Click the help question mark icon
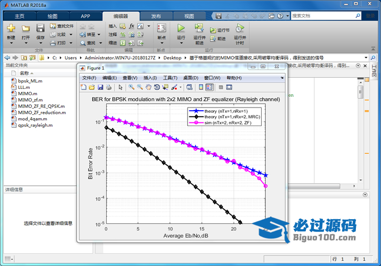The height and width of the screenshot is (266, 381). click(280, 16)
